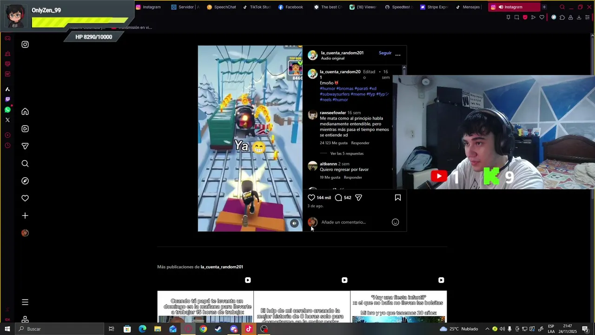Open Instagram direct messages paper-plane icon
595x335 pixels.
tap(25, 146)
